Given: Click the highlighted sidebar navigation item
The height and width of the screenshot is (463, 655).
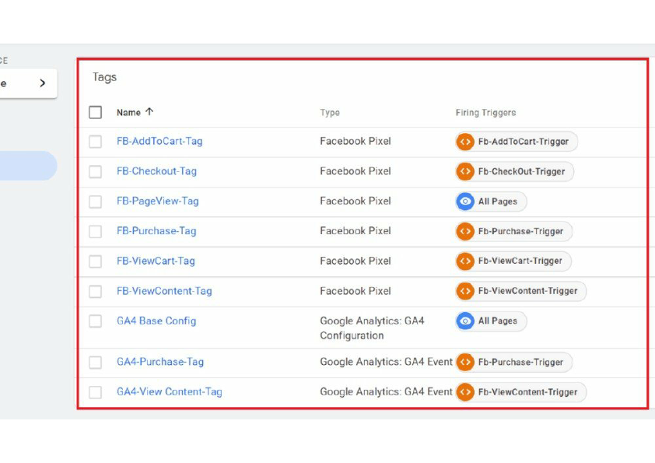Looking at the screenshot, I should click(26, 166).
